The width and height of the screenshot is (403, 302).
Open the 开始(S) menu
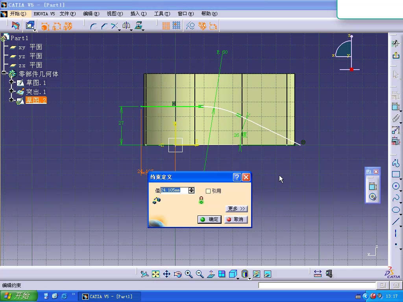(x=18, y=14)
